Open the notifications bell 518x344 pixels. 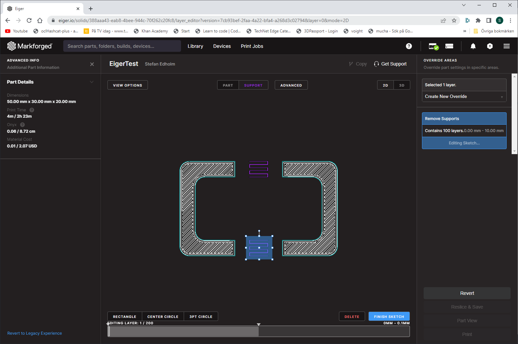[473, 46]
